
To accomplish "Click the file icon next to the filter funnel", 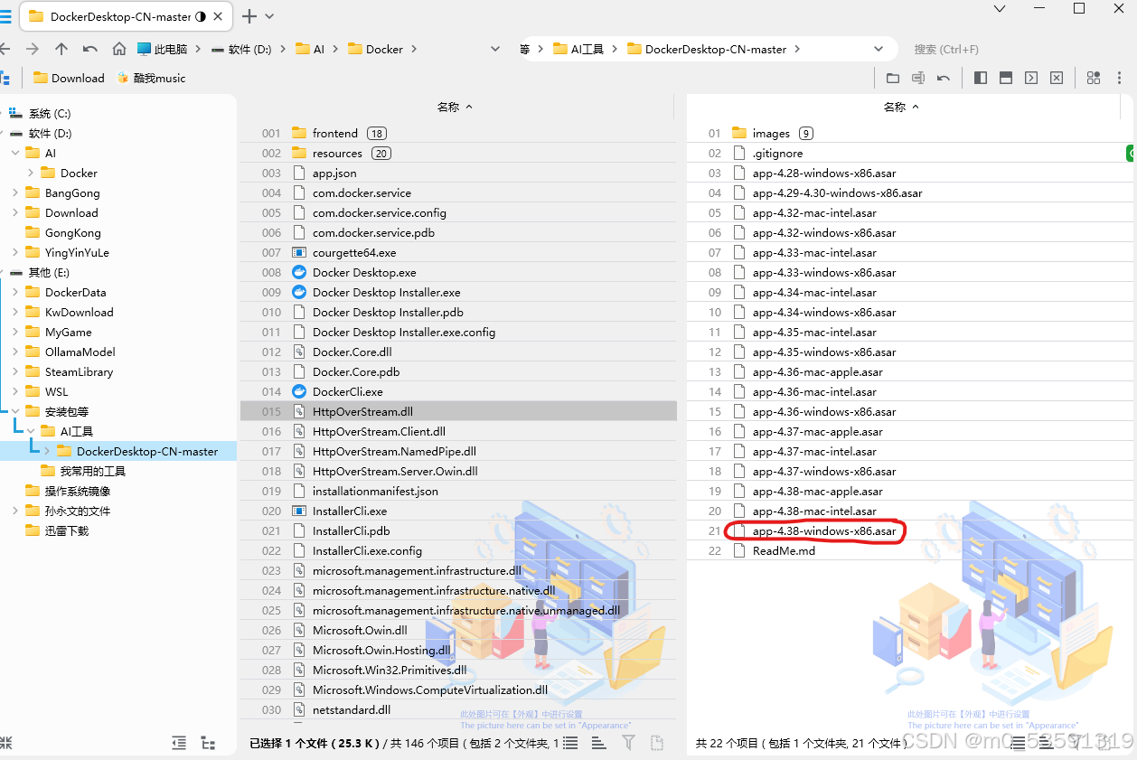I will [657, 743].
